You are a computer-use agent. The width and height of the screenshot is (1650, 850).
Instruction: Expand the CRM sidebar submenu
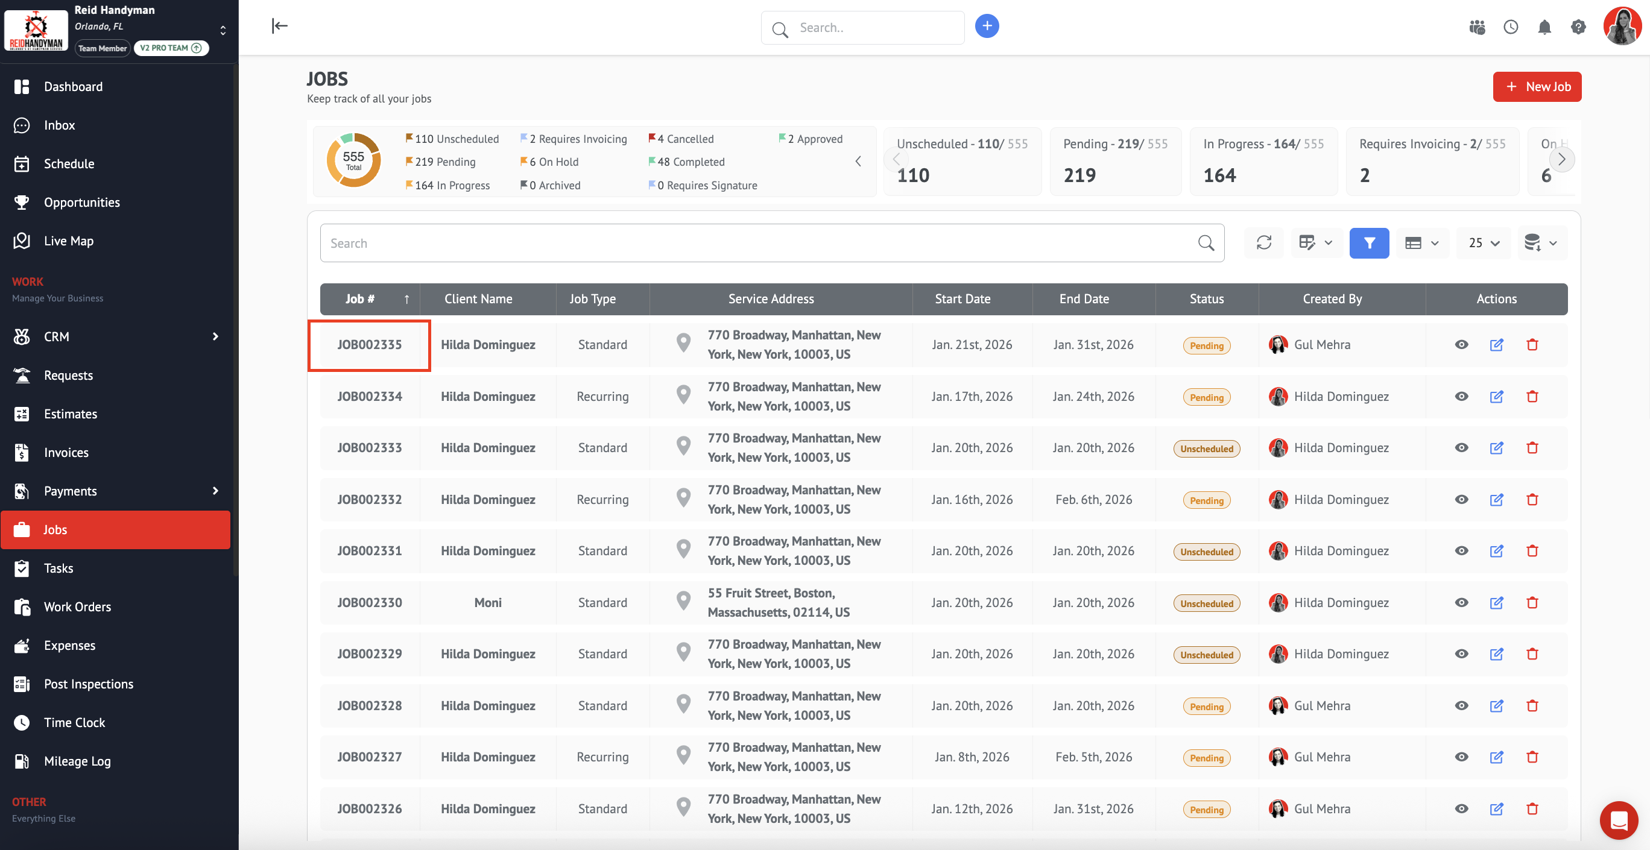point(215,336)
